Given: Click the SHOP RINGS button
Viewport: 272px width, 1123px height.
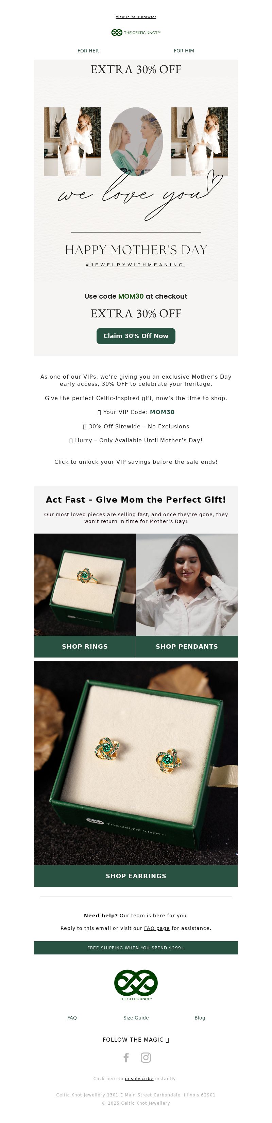Looking at the screenshot, I should [85, 647].
